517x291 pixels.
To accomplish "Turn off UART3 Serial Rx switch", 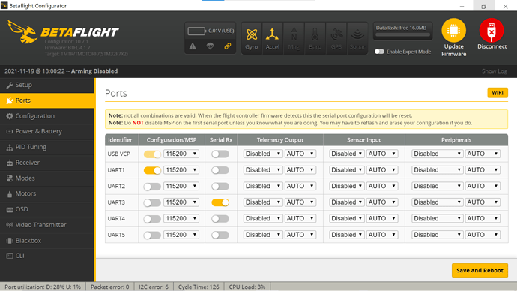I will pos(220,202).
